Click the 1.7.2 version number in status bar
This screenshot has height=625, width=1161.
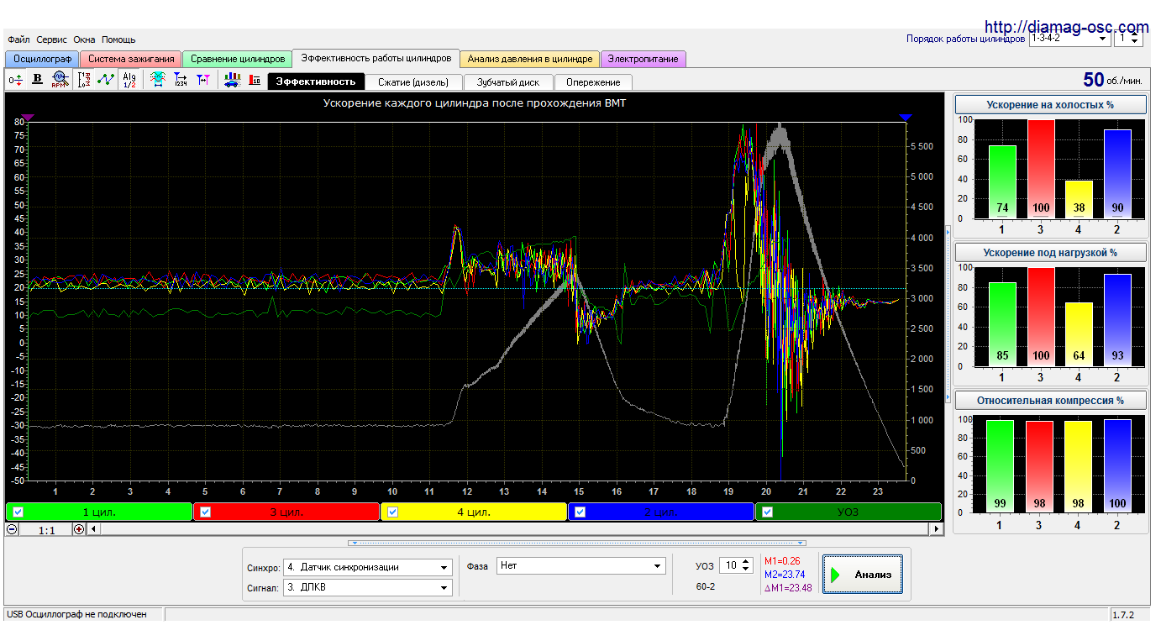click(x=1122, y=615)
